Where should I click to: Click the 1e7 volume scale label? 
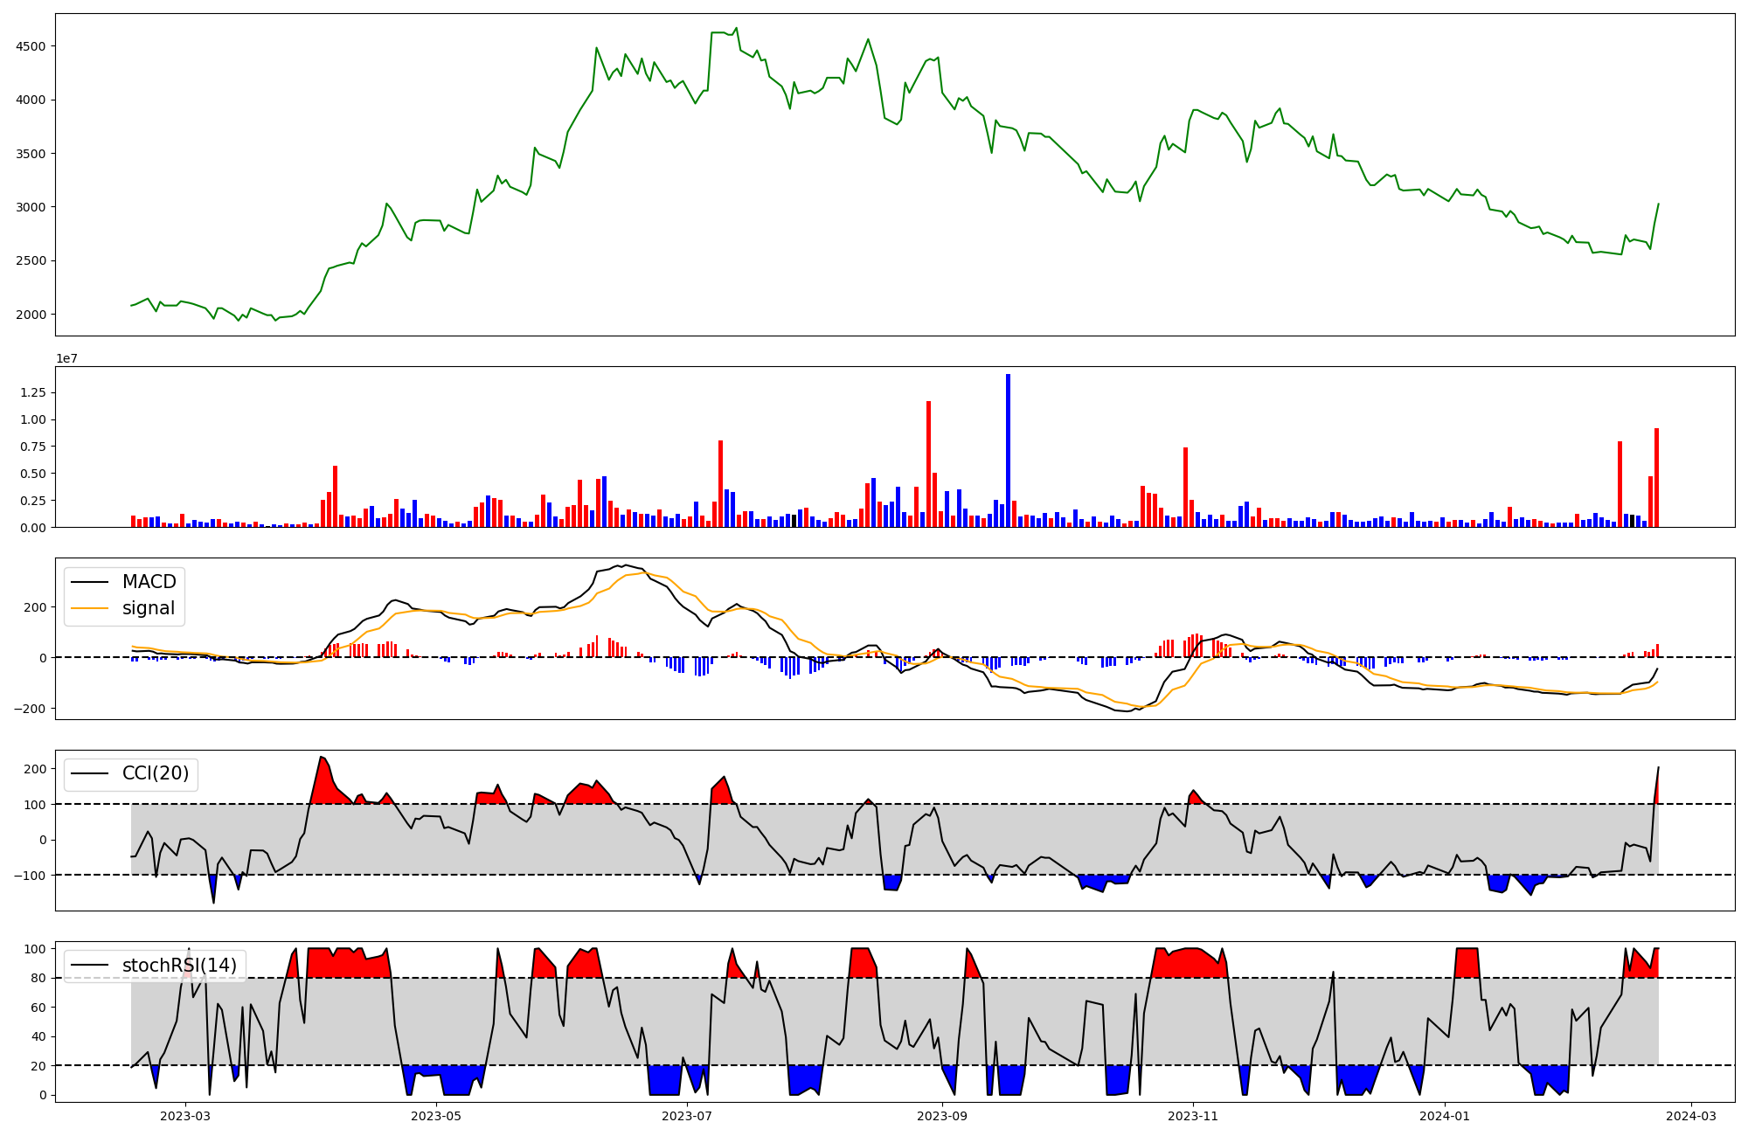[67, 358]
